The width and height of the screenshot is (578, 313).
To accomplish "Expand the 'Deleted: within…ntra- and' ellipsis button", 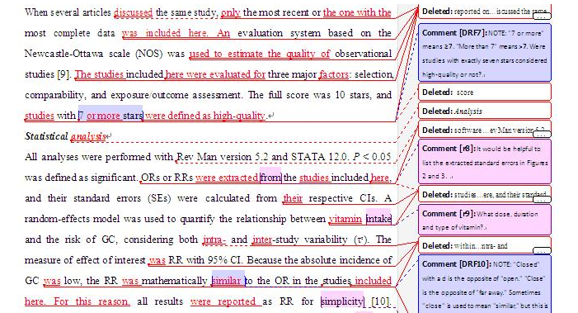I will coord(542,250).
